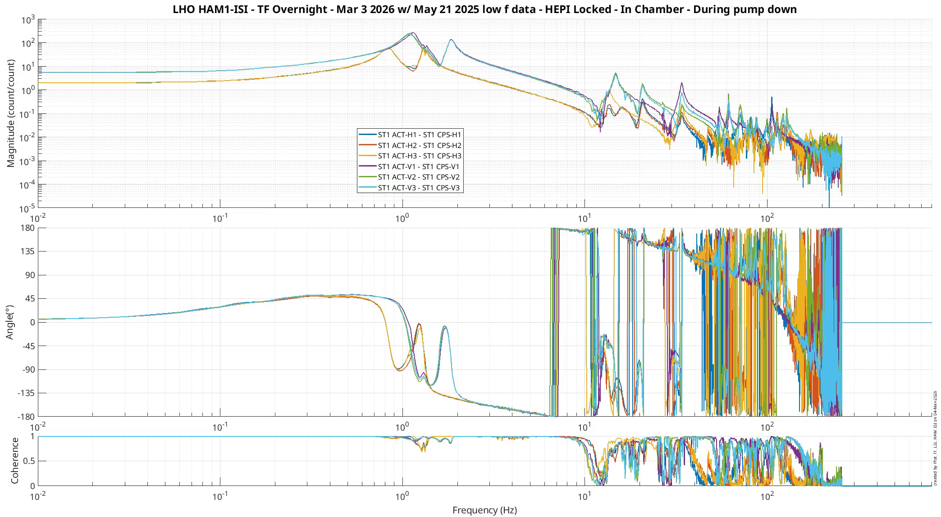The height and width of the screenshot is (517, 941).
Task: Click the ST1 ACT-H2 - ST1 CPS-H2 legend label
Action: point(419,145)
